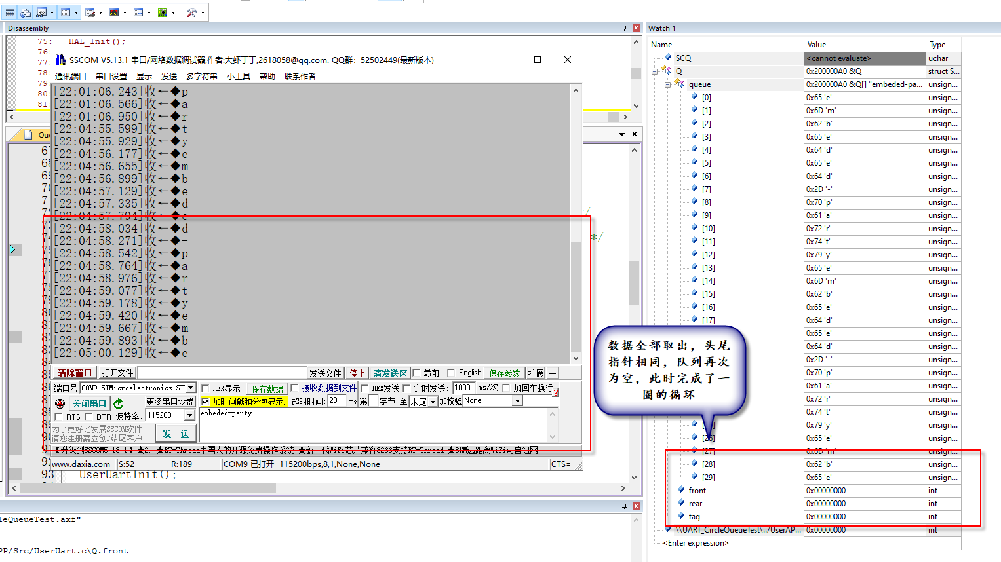This screenshot has height=562, width=1001.
Task: Open the 通讯端口 menu in SSCOM
Action: [71, 76]
